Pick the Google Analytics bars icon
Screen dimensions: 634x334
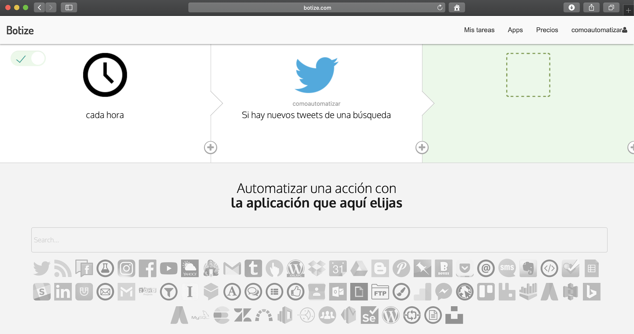point(422,292)
